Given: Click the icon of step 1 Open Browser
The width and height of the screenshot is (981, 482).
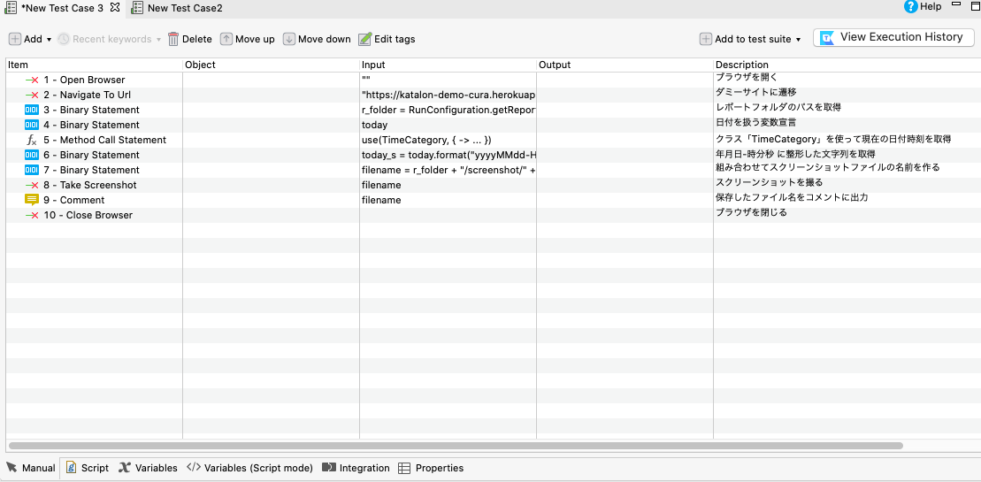Looking at the screenshot, I should [32, 80].
